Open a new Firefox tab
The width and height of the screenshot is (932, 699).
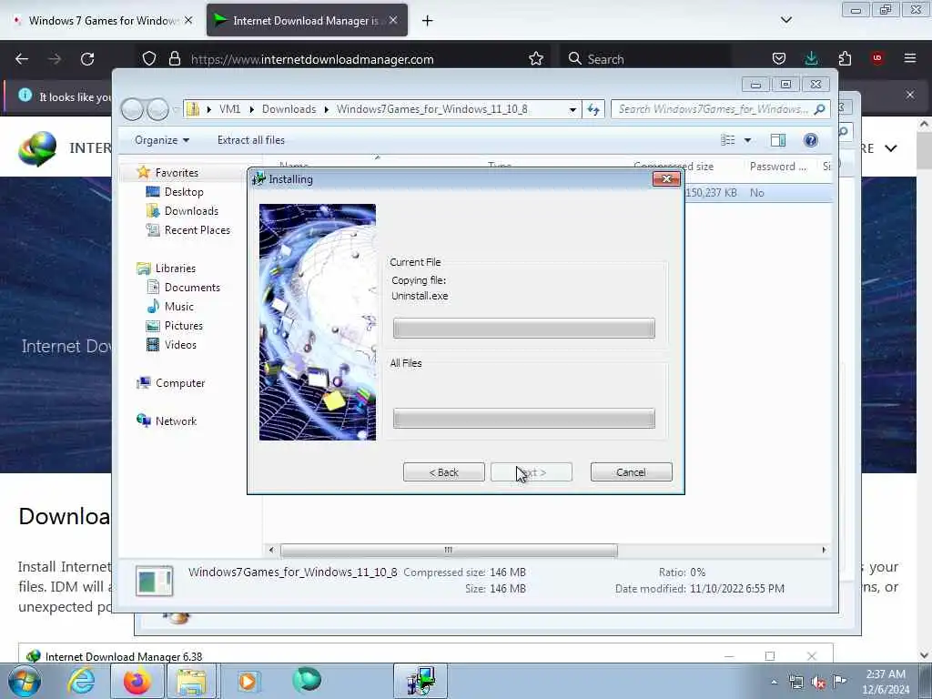coord(427,21)
